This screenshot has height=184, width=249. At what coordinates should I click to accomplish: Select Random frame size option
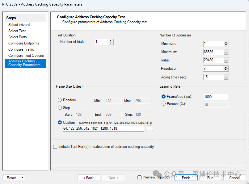60,100
